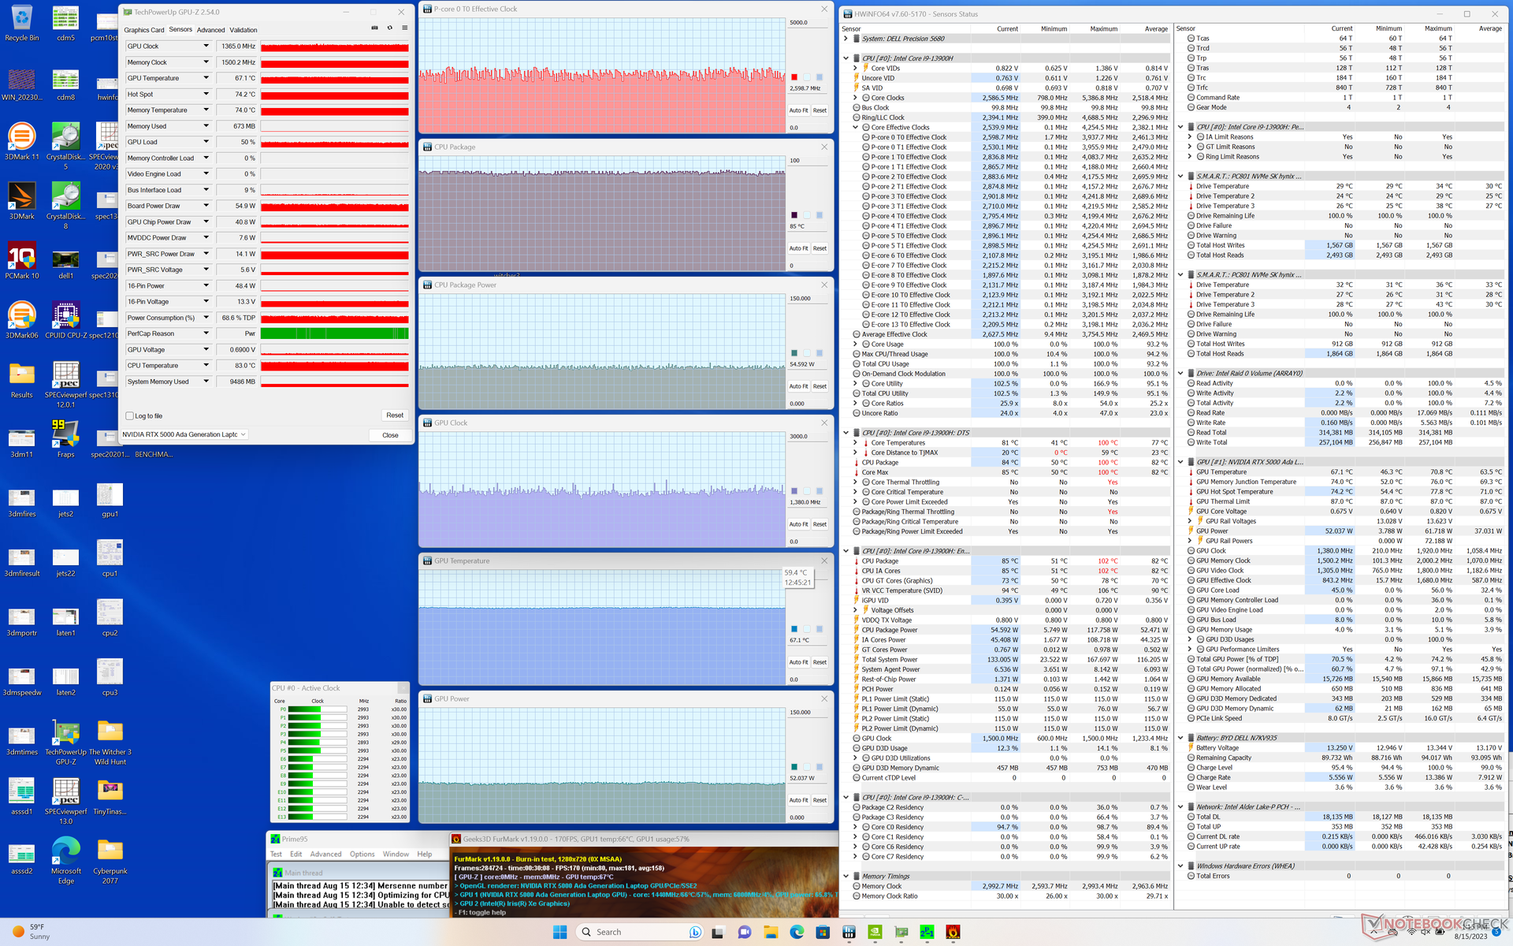Open the NVIDIA RTX 5000 Ada GPU selector
1513x946 pixels.
click(184, 434)
